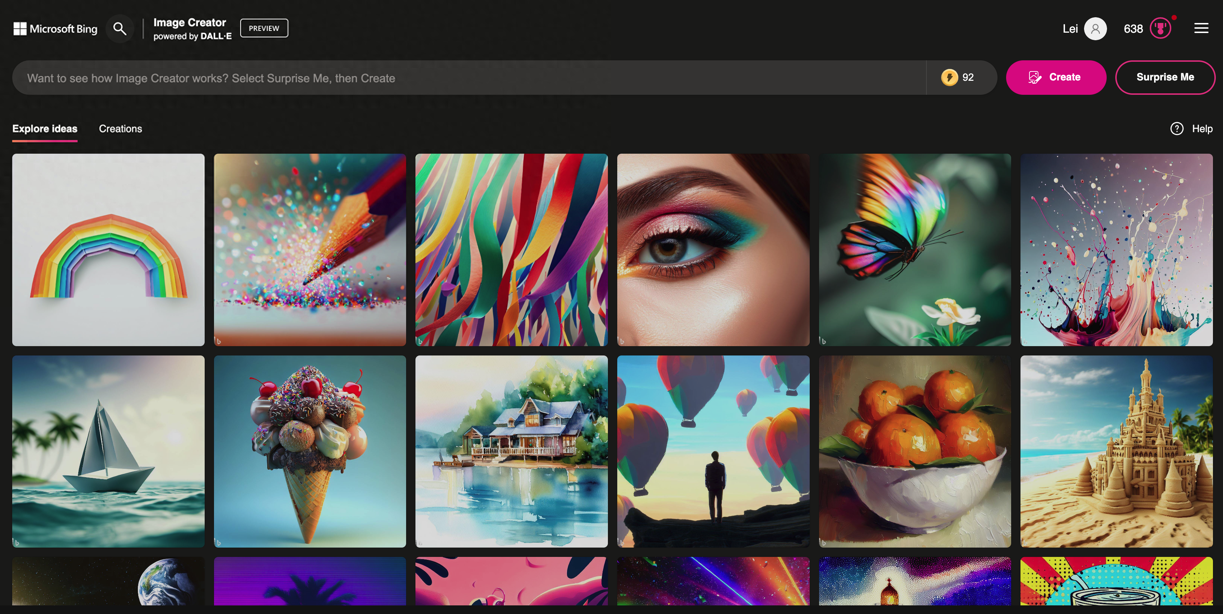Click the Image Creator title link
Screen dimensions: 1223x614
tap(190, 23)
